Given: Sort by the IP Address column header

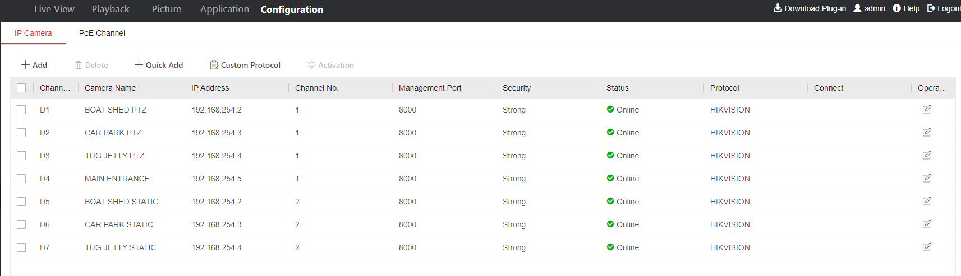Looking at the screenshot, I should pyautogui.click(x=210, y=88).
